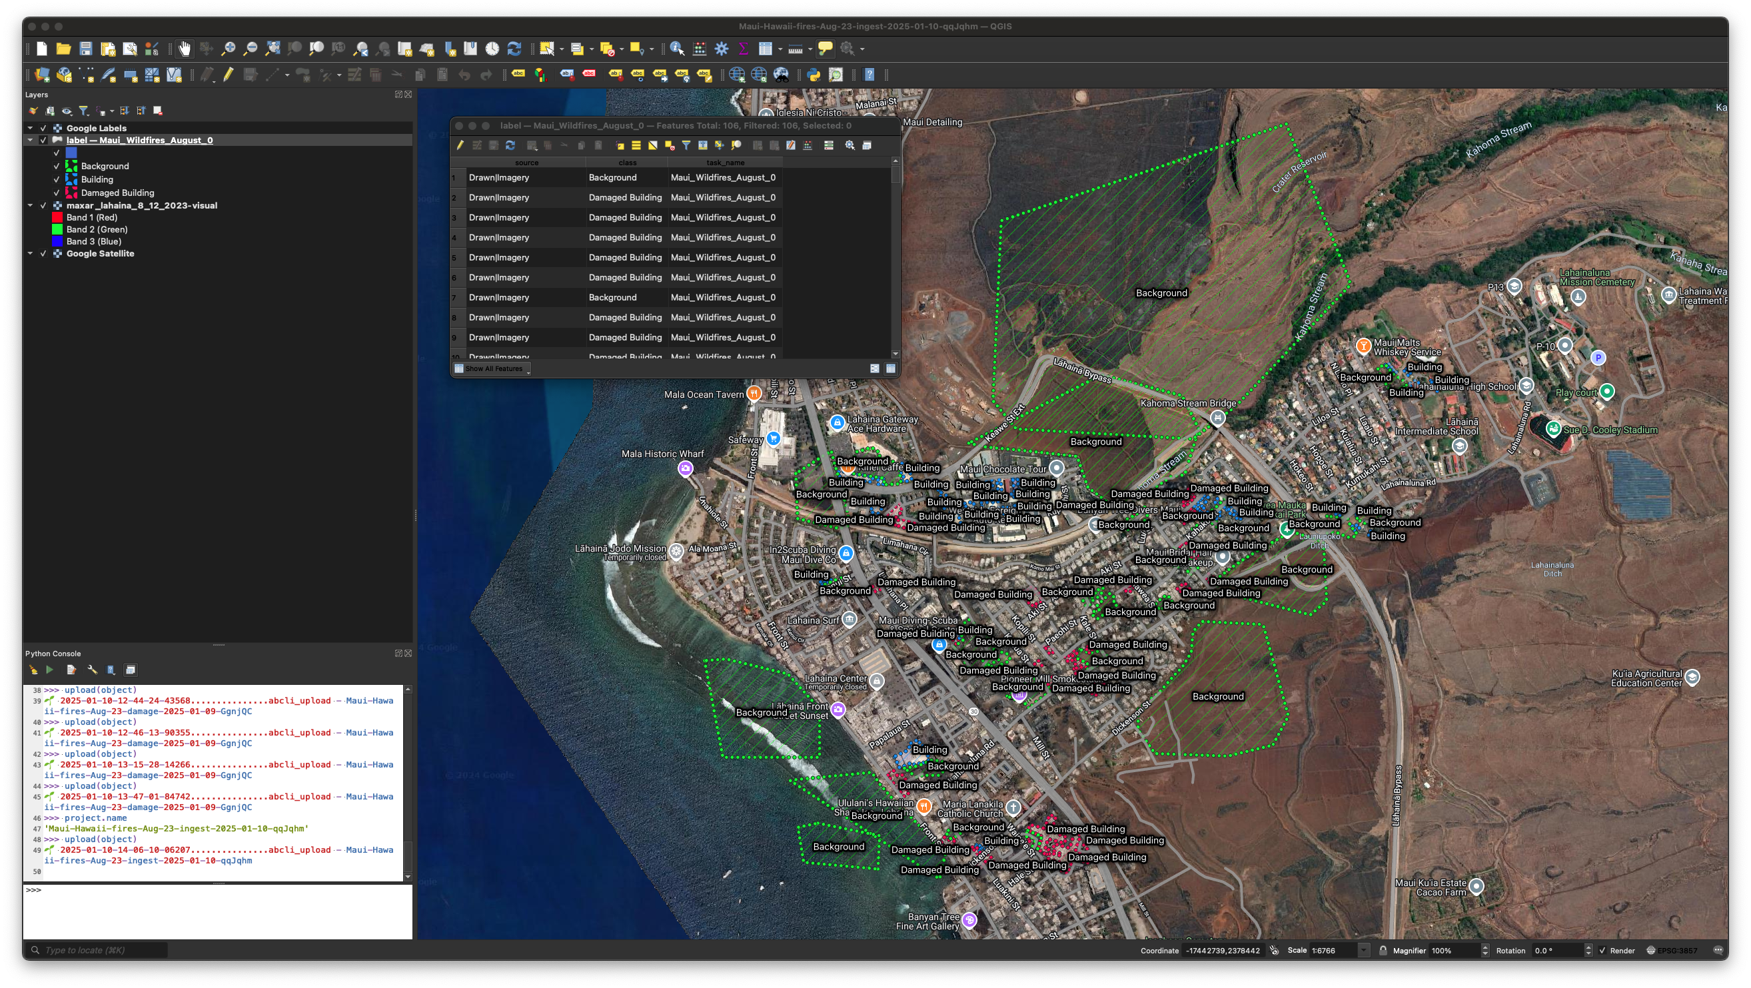
Task: Open the Python Console from the toolbar
Action: tap(814, 75)
